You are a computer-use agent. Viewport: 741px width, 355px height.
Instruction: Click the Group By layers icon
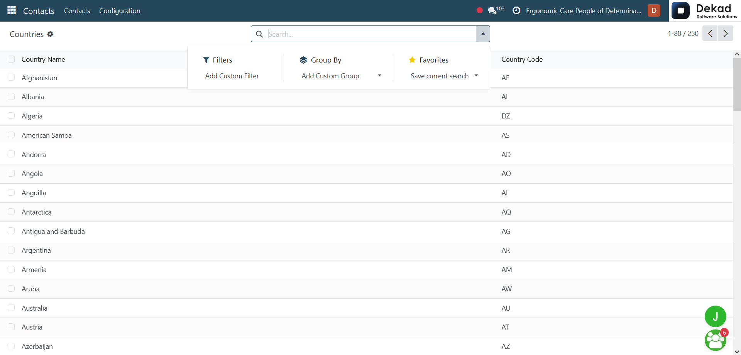(303, 60)
